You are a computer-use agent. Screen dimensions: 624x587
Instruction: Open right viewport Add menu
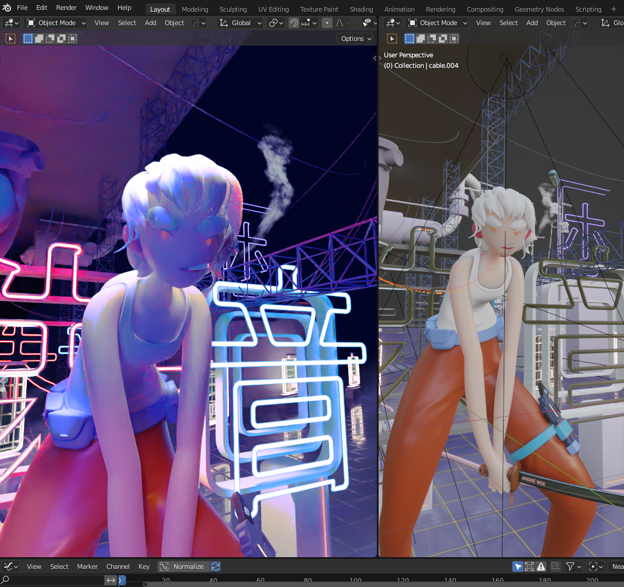[532, 23]
